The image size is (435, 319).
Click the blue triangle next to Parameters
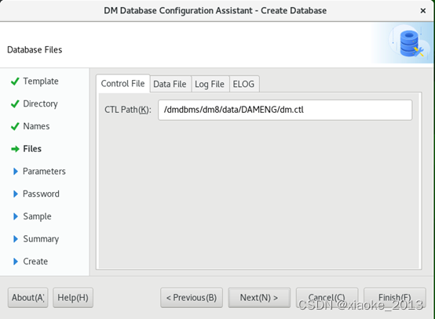pyautogui.click(x=16, y=172)
